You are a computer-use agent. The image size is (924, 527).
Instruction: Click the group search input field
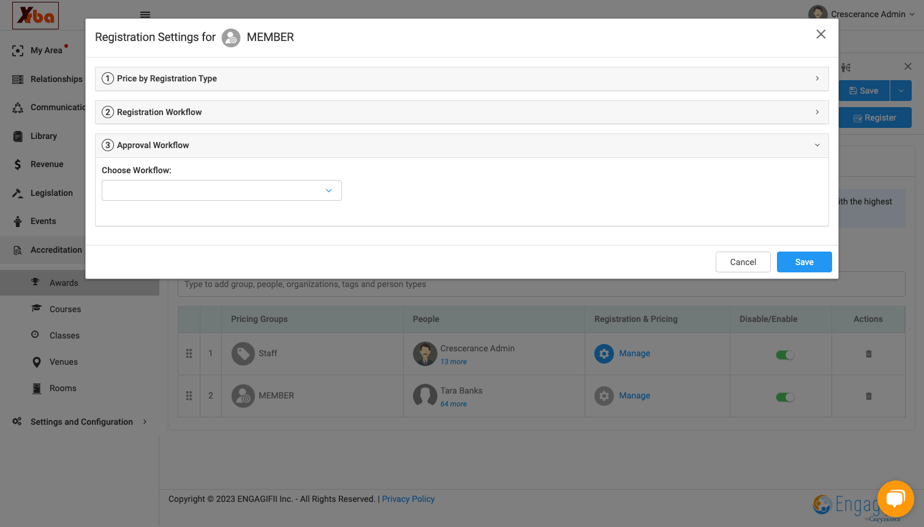click(542, 285)
